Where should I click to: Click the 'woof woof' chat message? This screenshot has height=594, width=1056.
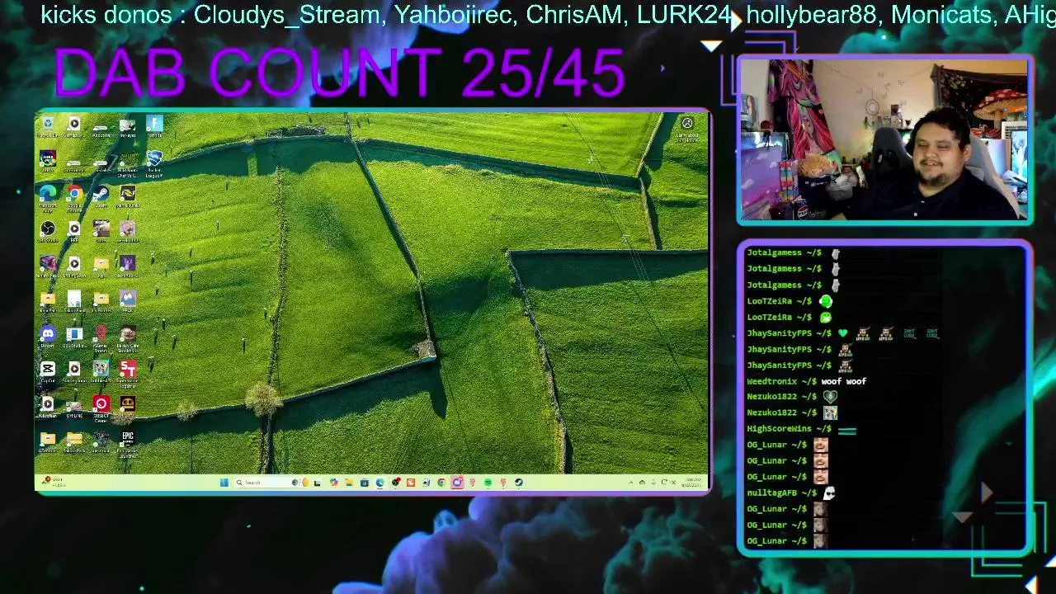pyautogui.click(x=843, y=381)
